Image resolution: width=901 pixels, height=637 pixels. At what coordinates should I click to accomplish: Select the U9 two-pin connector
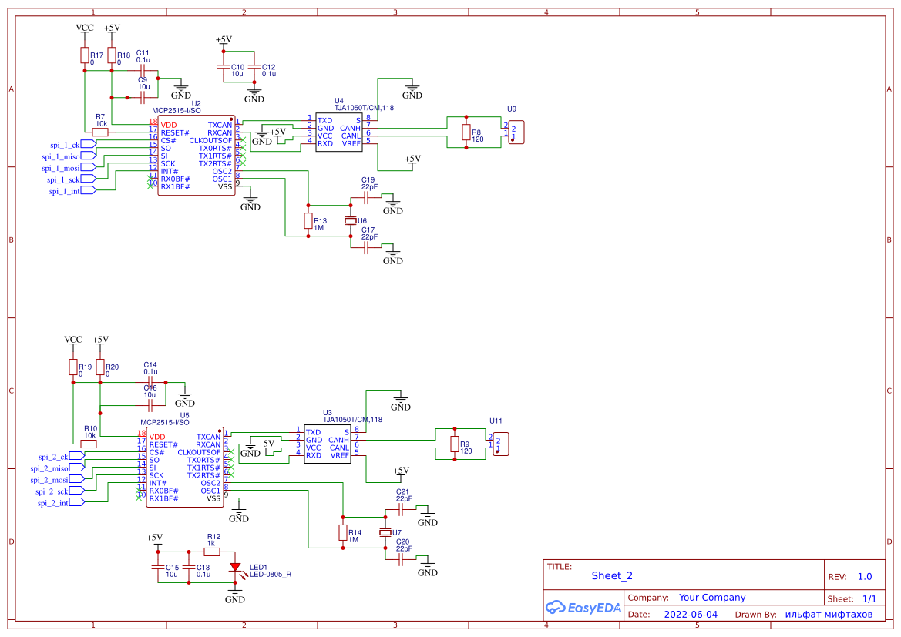coord(516,132)
